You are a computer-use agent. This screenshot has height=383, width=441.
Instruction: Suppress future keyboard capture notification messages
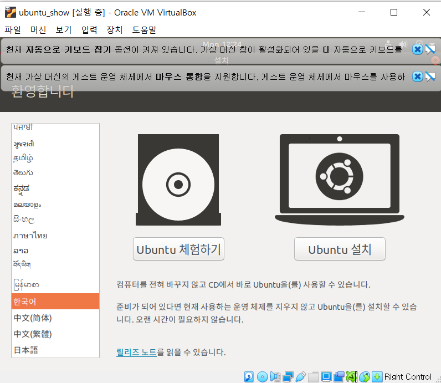click(430, 49)
